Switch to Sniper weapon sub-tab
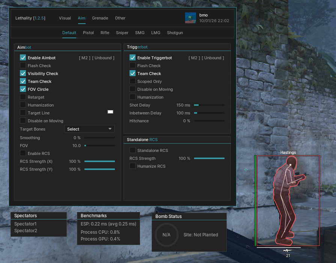Screen dimensions: 336x263 122,33
